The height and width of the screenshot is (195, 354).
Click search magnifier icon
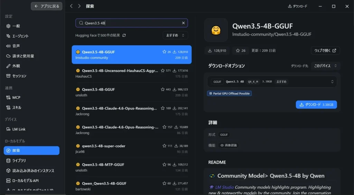pos(81,23)
